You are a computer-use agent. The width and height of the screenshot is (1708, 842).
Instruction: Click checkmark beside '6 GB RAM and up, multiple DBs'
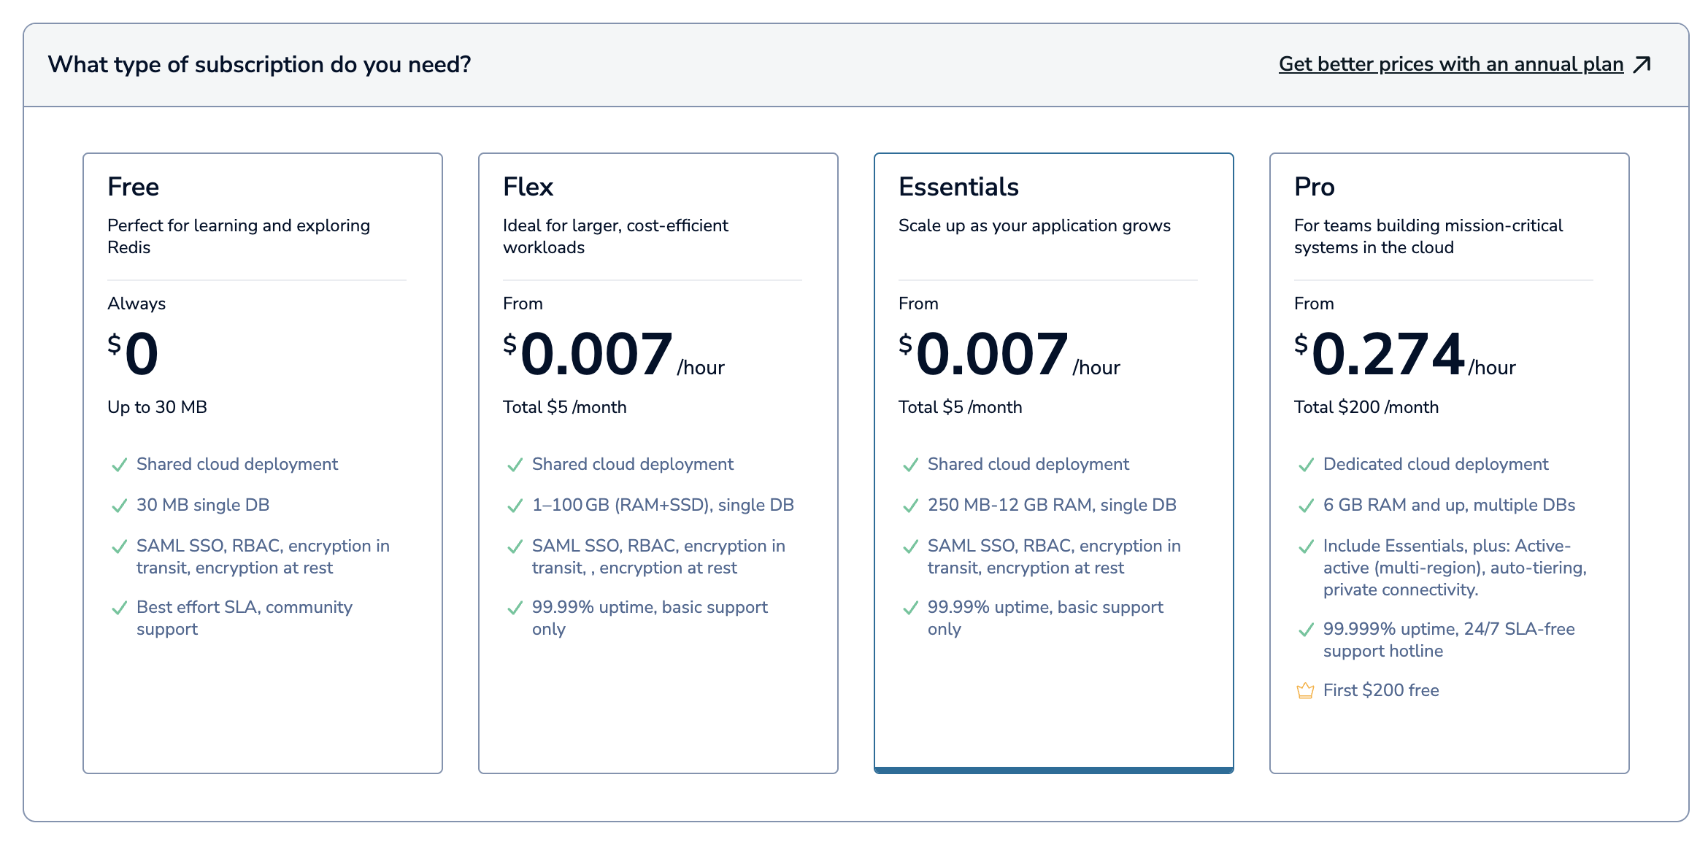1306,506
